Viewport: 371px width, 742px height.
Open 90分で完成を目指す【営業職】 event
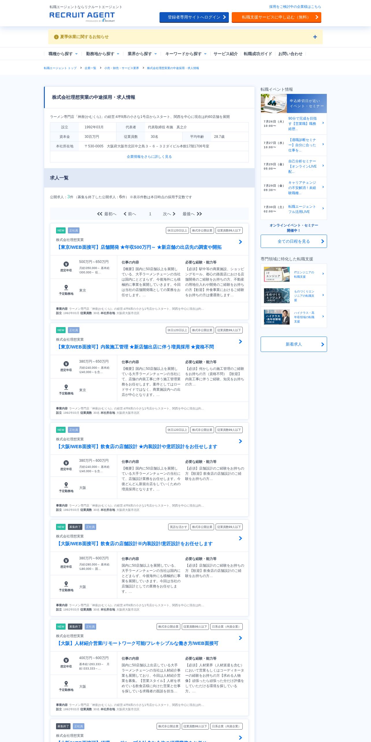(294, 124)
